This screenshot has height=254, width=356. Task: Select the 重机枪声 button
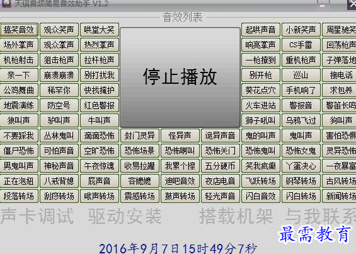(x=301, y=61)
